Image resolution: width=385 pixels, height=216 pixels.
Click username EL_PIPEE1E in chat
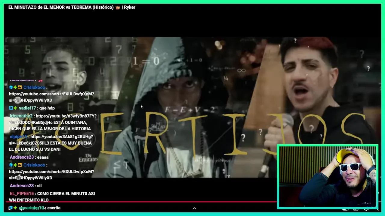(x=22, y=193)
